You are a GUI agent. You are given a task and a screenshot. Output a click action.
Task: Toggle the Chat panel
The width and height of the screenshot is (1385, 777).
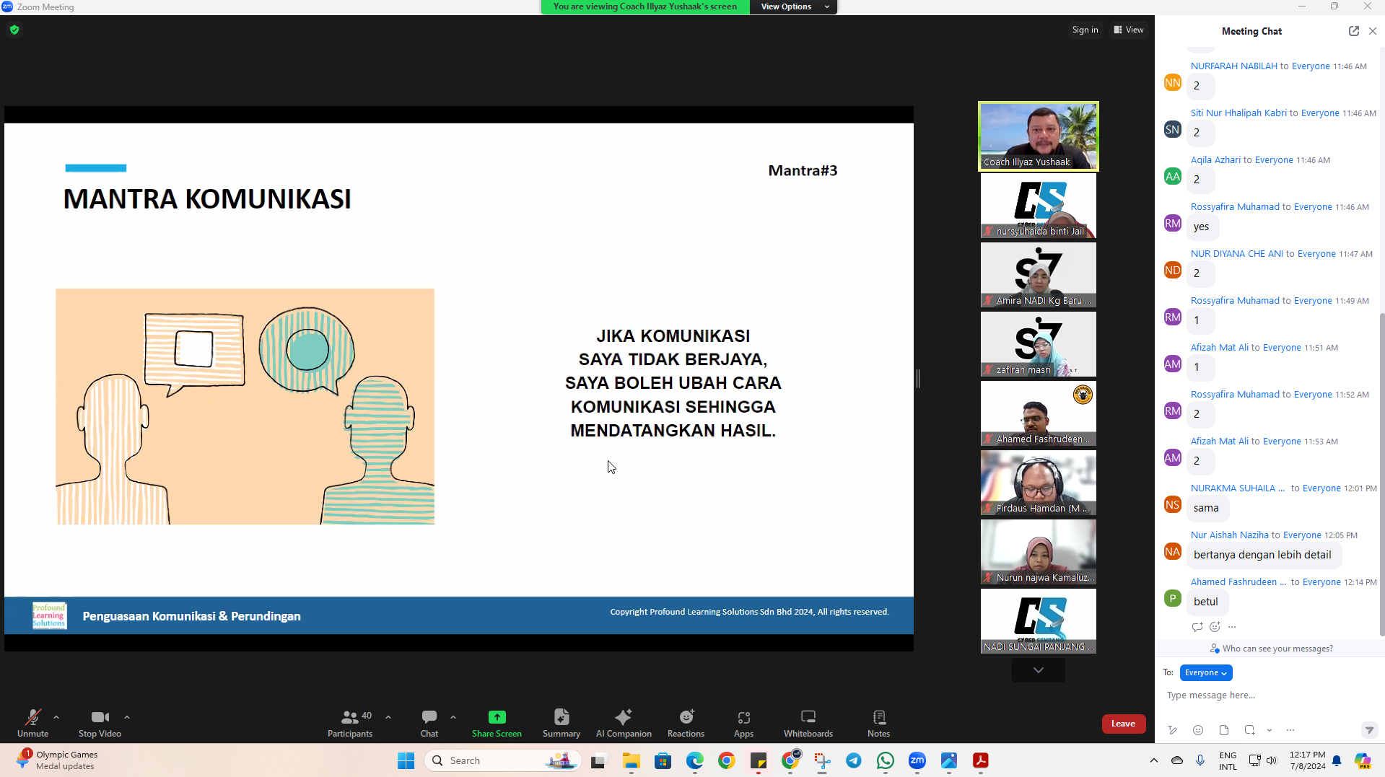429,723
